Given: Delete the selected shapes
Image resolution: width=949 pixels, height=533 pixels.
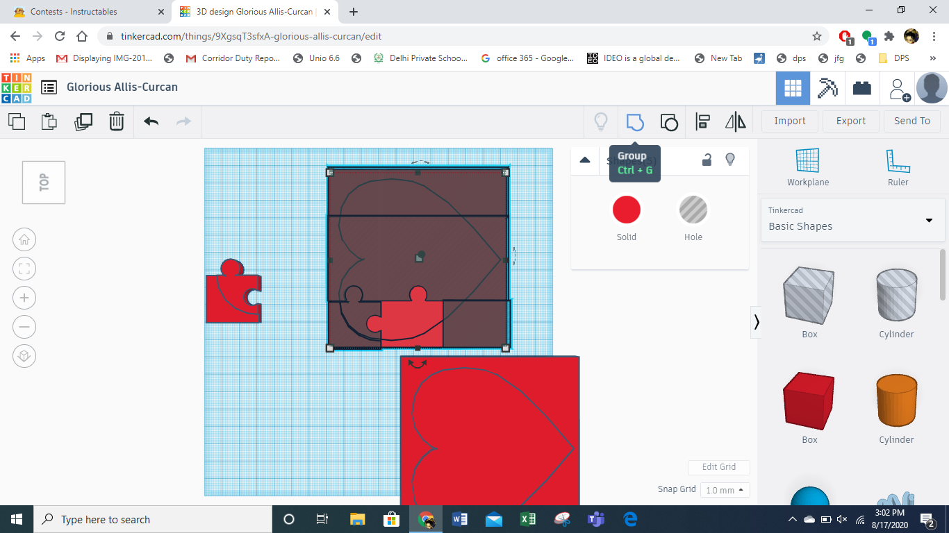Looking at the screenshot, I should coord(117,121).
